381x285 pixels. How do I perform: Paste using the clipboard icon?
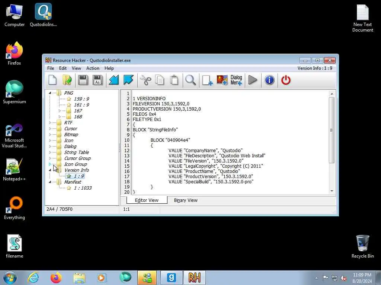tap(174, 80)
